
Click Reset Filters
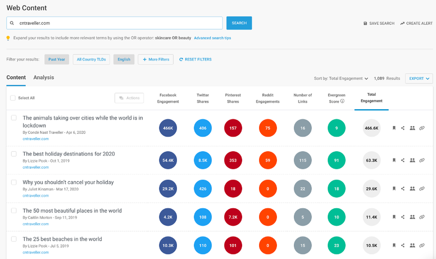point(195,59)
